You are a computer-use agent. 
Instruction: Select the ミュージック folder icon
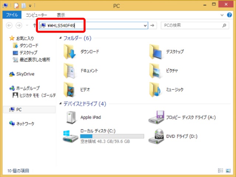[155, 90]
